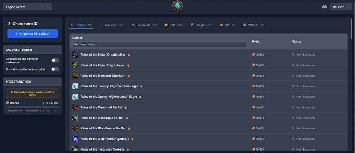The width and height of the screenshot is (355, 153).
Task: Toggle 'Abgeschlossene Elemente ausblenden' switch
Action: pos(55,60)
